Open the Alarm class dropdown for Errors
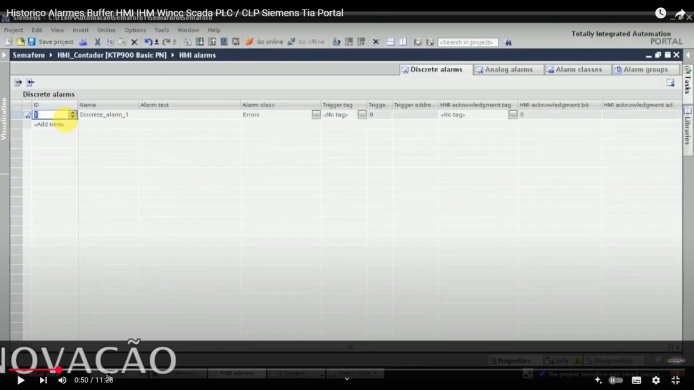This screenshot has height=390, width=694. (x=316, y=114)
